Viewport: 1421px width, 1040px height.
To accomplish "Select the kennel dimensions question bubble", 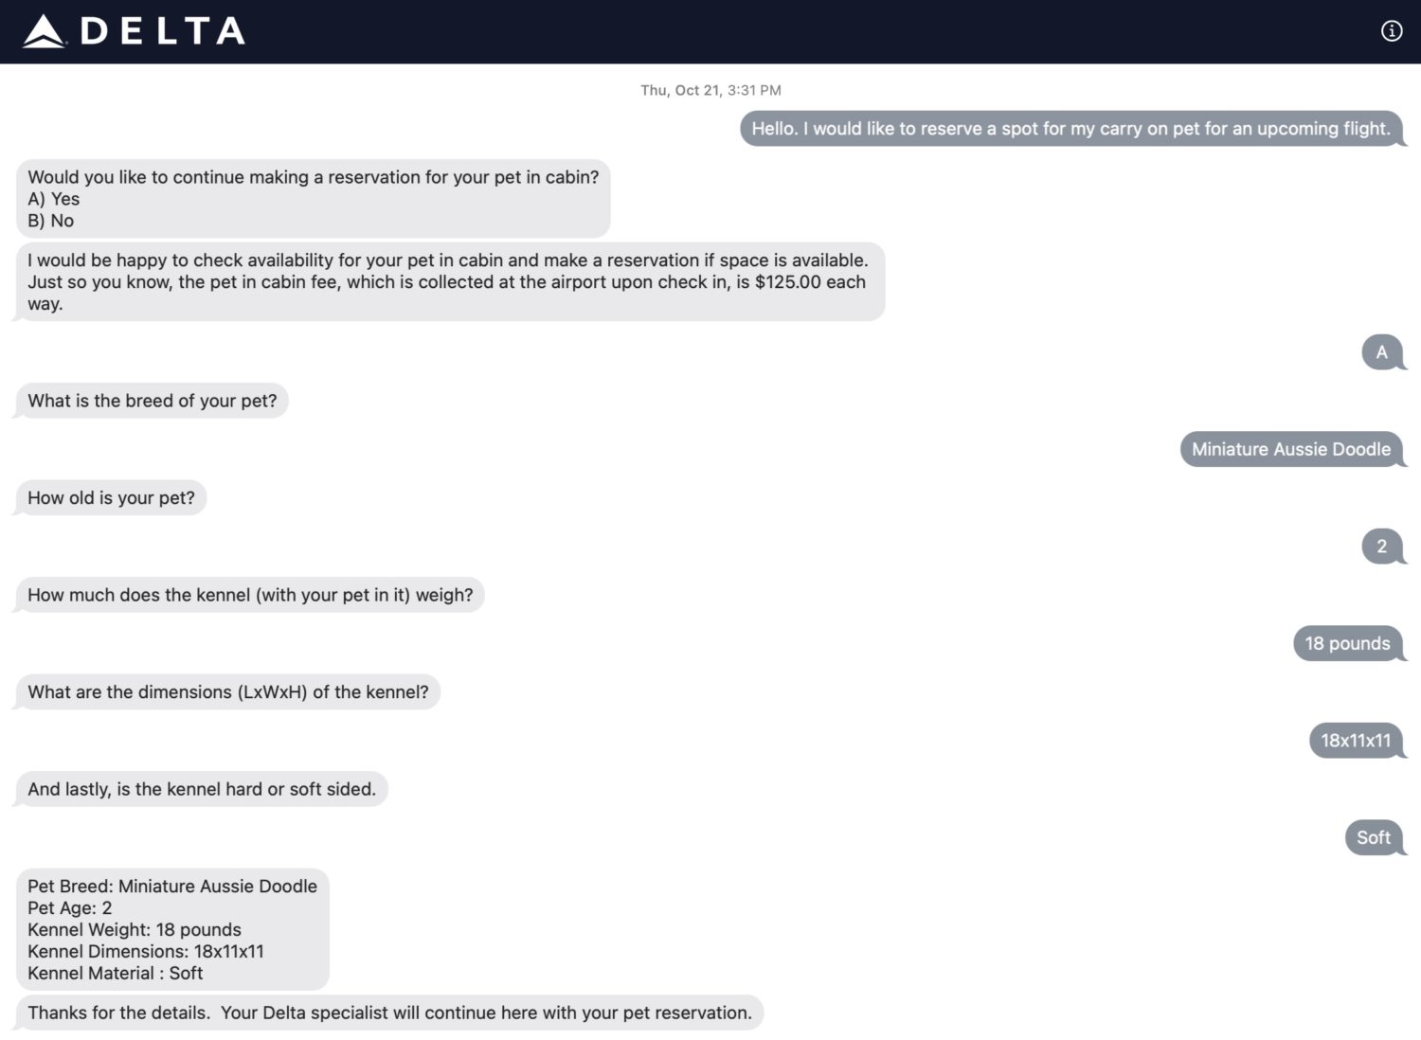I will point(227,691).
